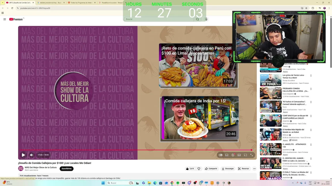Cast the video to a TV
This screenshot has width=332, height=186.
point(245,155)
